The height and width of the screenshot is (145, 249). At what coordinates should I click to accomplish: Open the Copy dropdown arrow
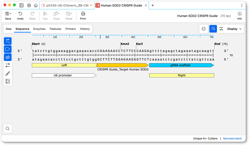[59, 13]
